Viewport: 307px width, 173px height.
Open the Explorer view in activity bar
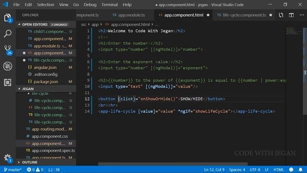click(8, 18)
